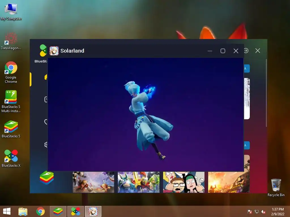
Task: Click the BlueStacks 5 logo at sidebar bottom
Action: tap(47, 178)
